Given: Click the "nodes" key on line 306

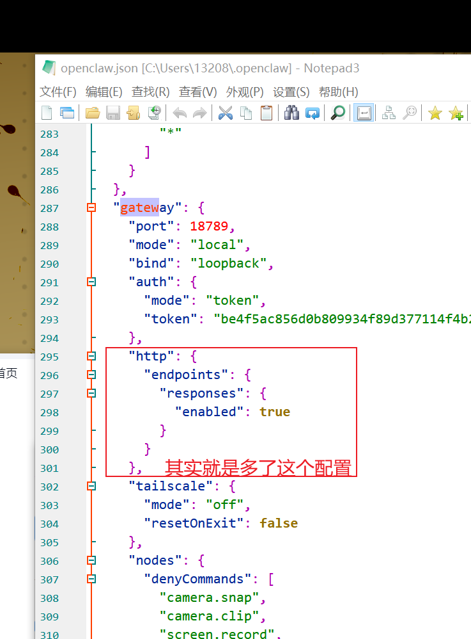Looking at the screenshot, I should (155, 560).
